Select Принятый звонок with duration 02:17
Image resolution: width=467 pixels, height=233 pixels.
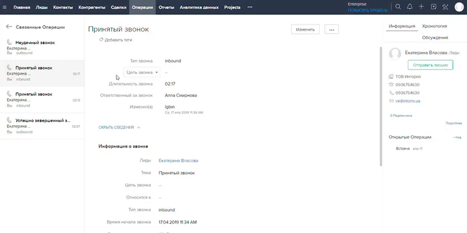(42, 73)
